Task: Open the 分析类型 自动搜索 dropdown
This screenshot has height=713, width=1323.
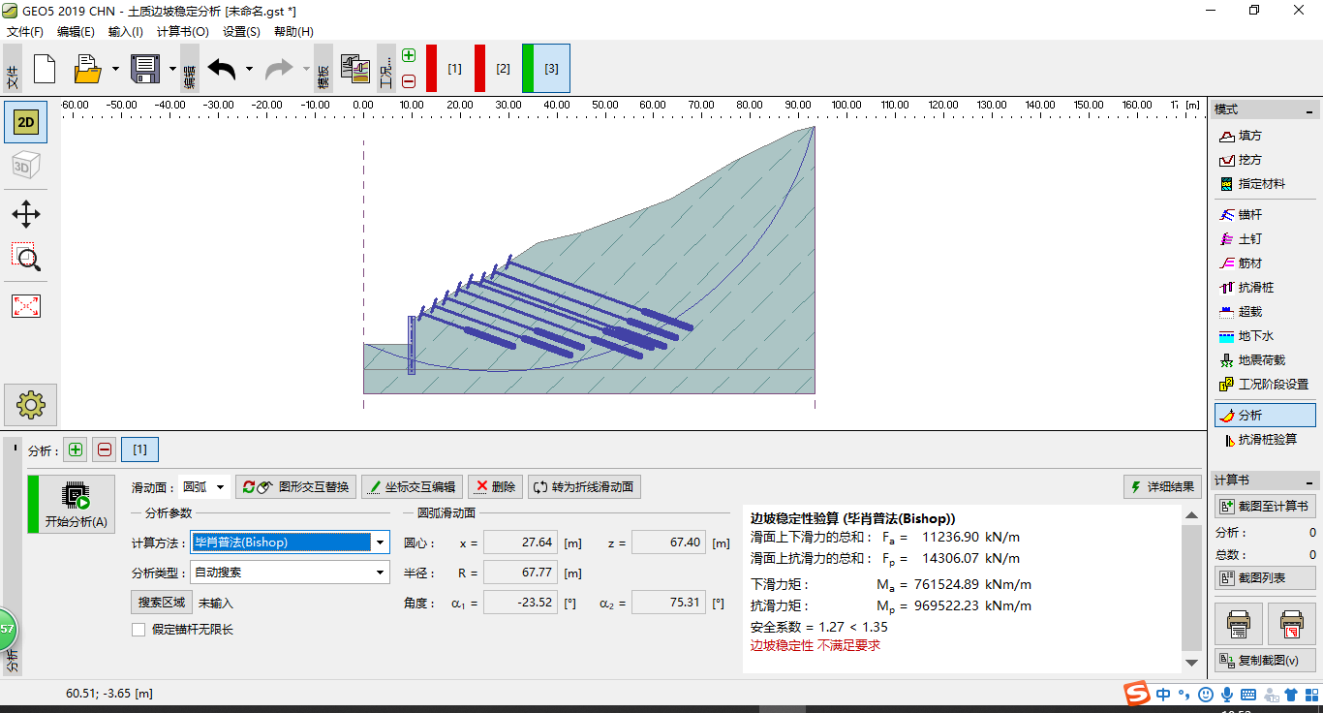Action: (x=290, y=573)
